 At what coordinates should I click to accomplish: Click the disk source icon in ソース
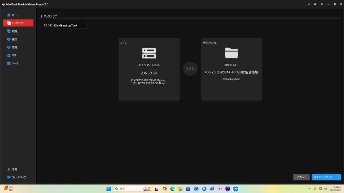tap(149, 53)
